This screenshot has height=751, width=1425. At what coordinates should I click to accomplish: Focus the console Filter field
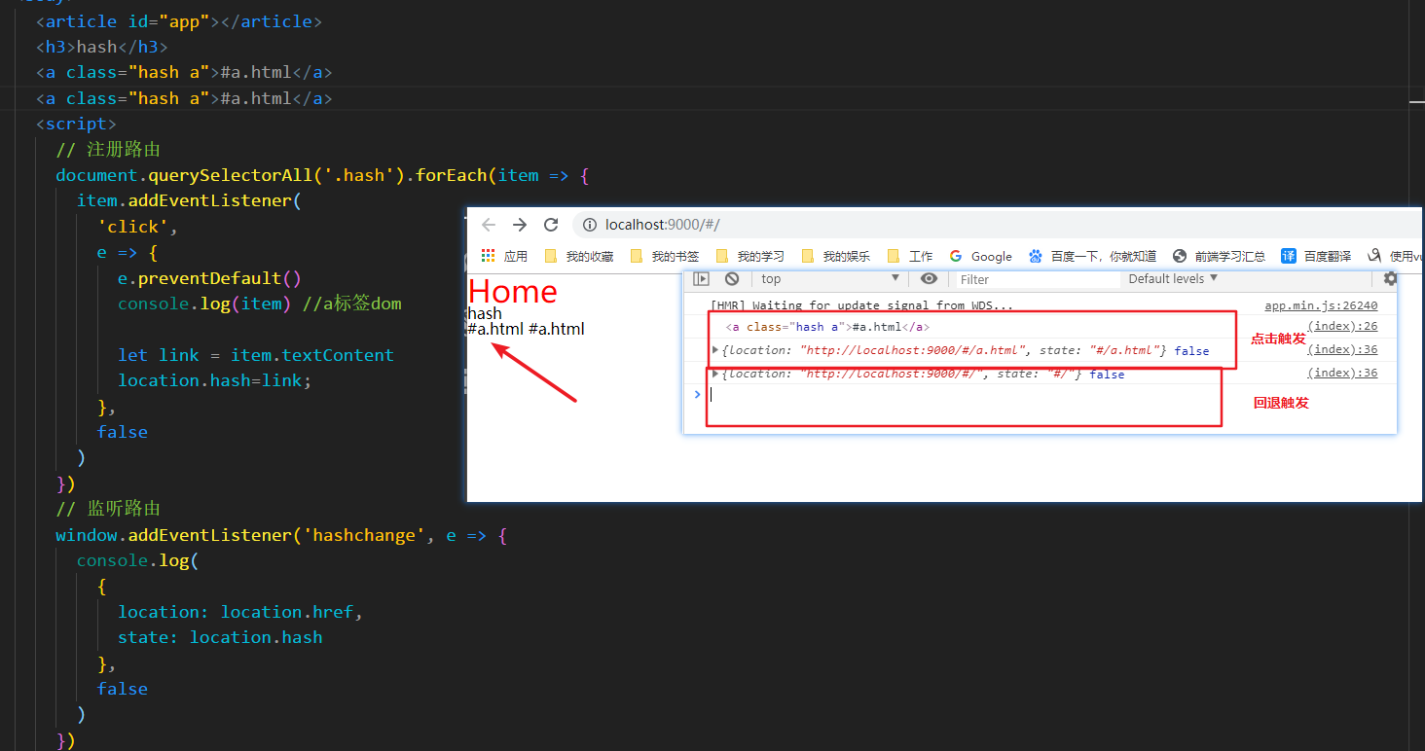click(x=1038, y=279)
